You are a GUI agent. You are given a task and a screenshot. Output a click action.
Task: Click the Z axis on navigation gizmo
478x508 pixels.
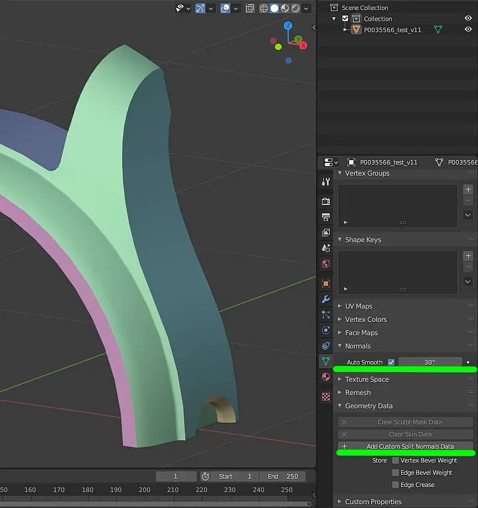click(x=288, y=26)
